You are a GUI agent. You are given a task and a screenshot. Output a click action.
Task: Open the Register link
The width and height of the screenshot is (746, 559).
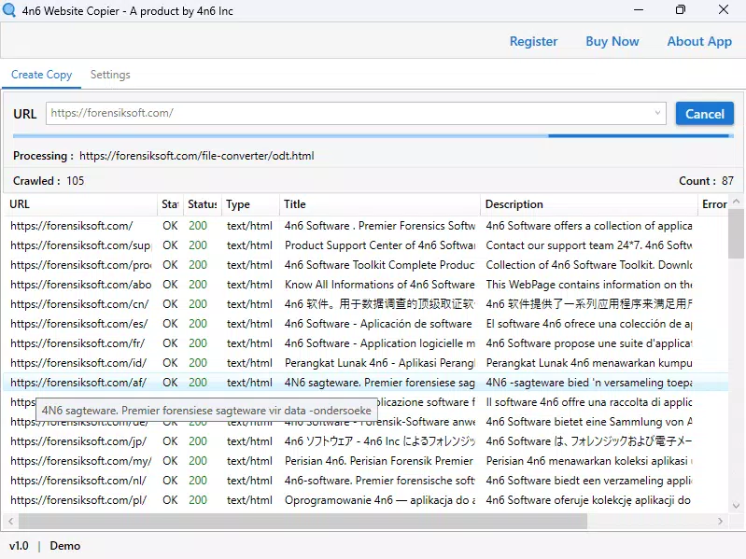click(533, 41)
